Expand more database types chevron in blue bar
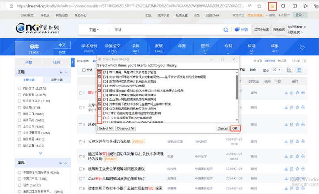The width and height of the screenshot is (319, 194). [302, 47]
